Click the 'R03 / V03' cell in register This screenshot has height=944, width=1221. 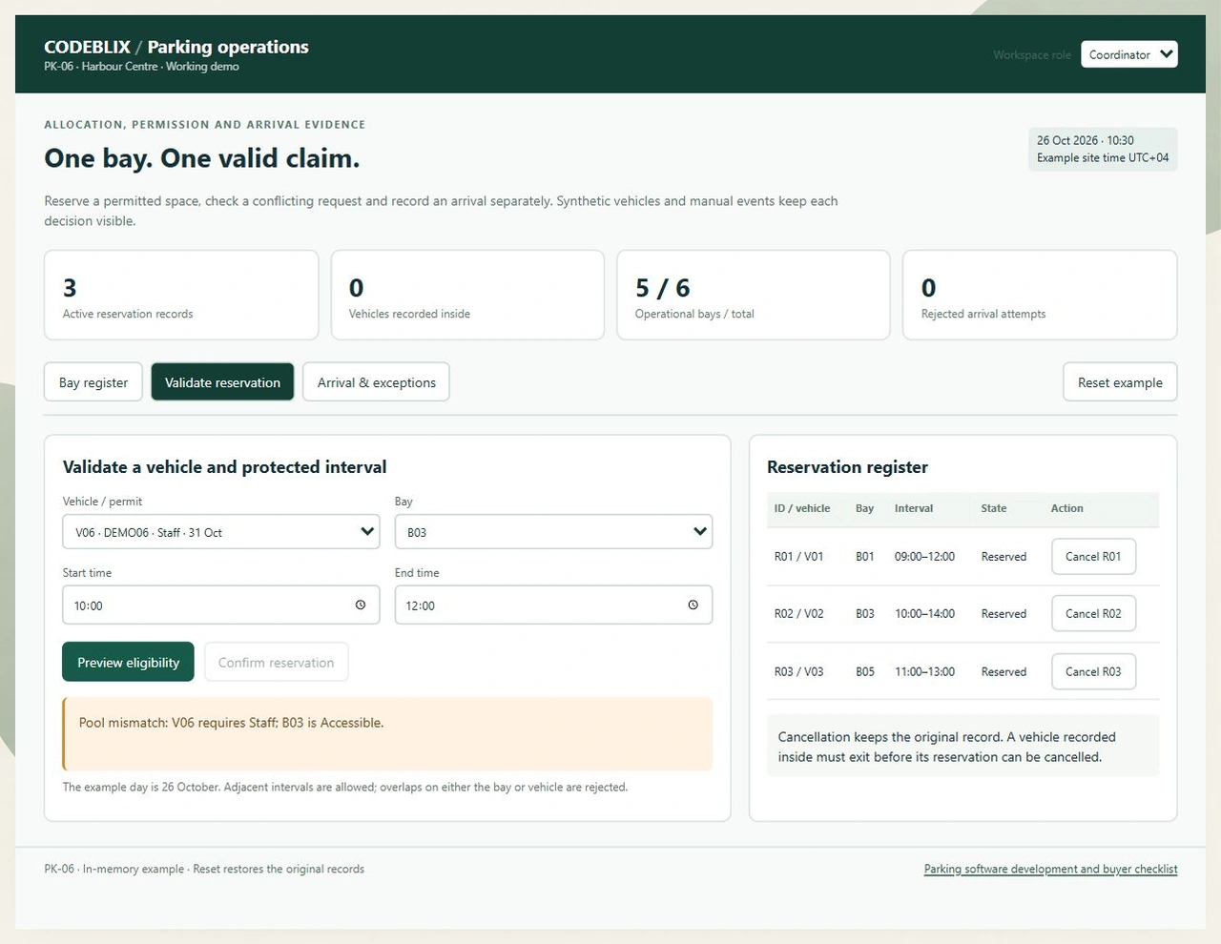coord(798,672)
